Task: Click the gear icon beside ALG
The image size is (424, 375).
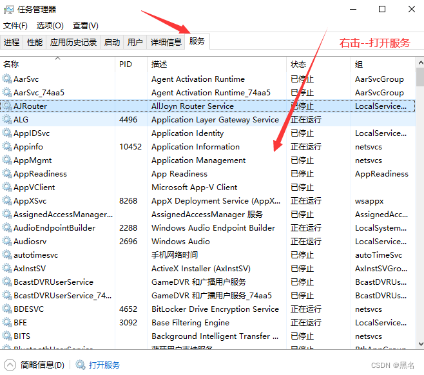Action: 7,119
